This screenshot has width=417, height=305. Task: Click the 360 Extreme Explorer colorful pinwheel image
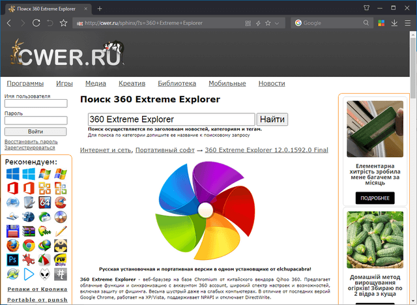pyautogui.click(x=205, y=211)
